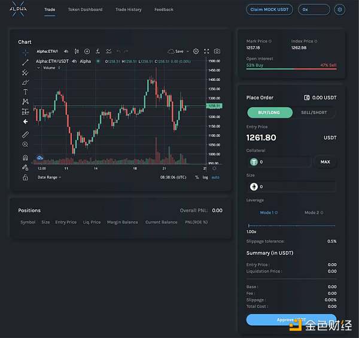Image resolution: width=359 pixels, height=338 pixels.
Task: Open the indicators fx menu
Action: pos(98,52)
